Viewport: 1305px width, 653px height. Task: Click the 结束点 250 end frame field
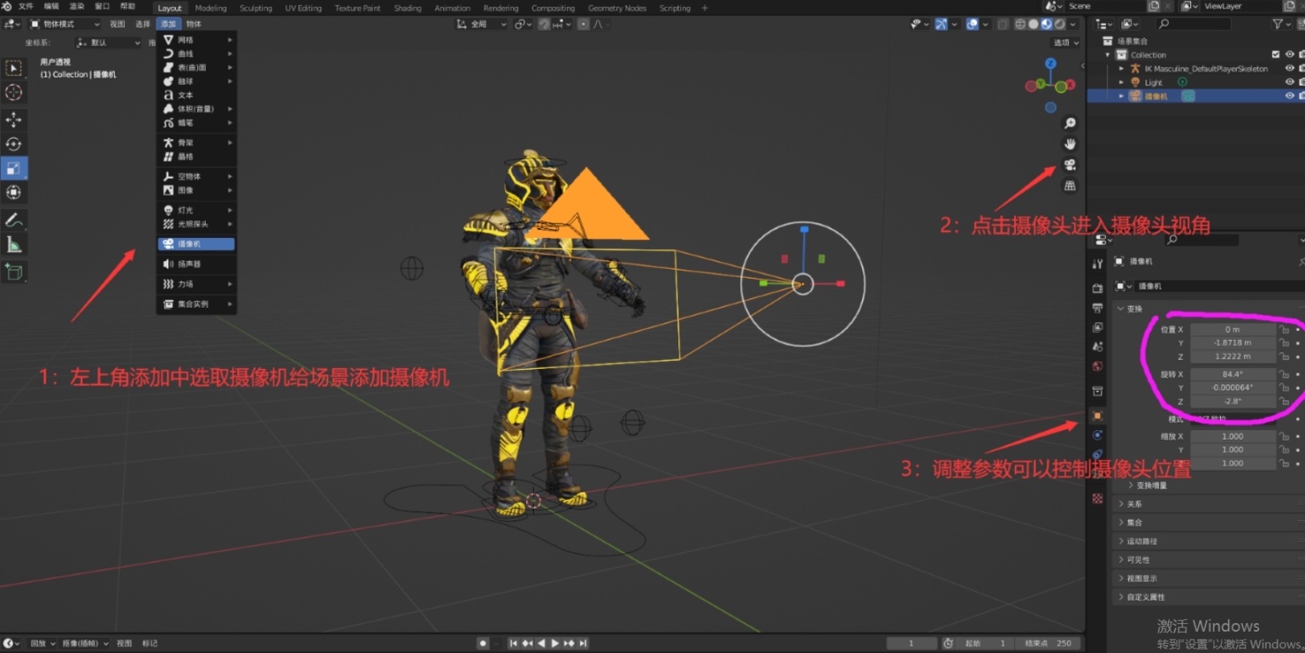1049,644
